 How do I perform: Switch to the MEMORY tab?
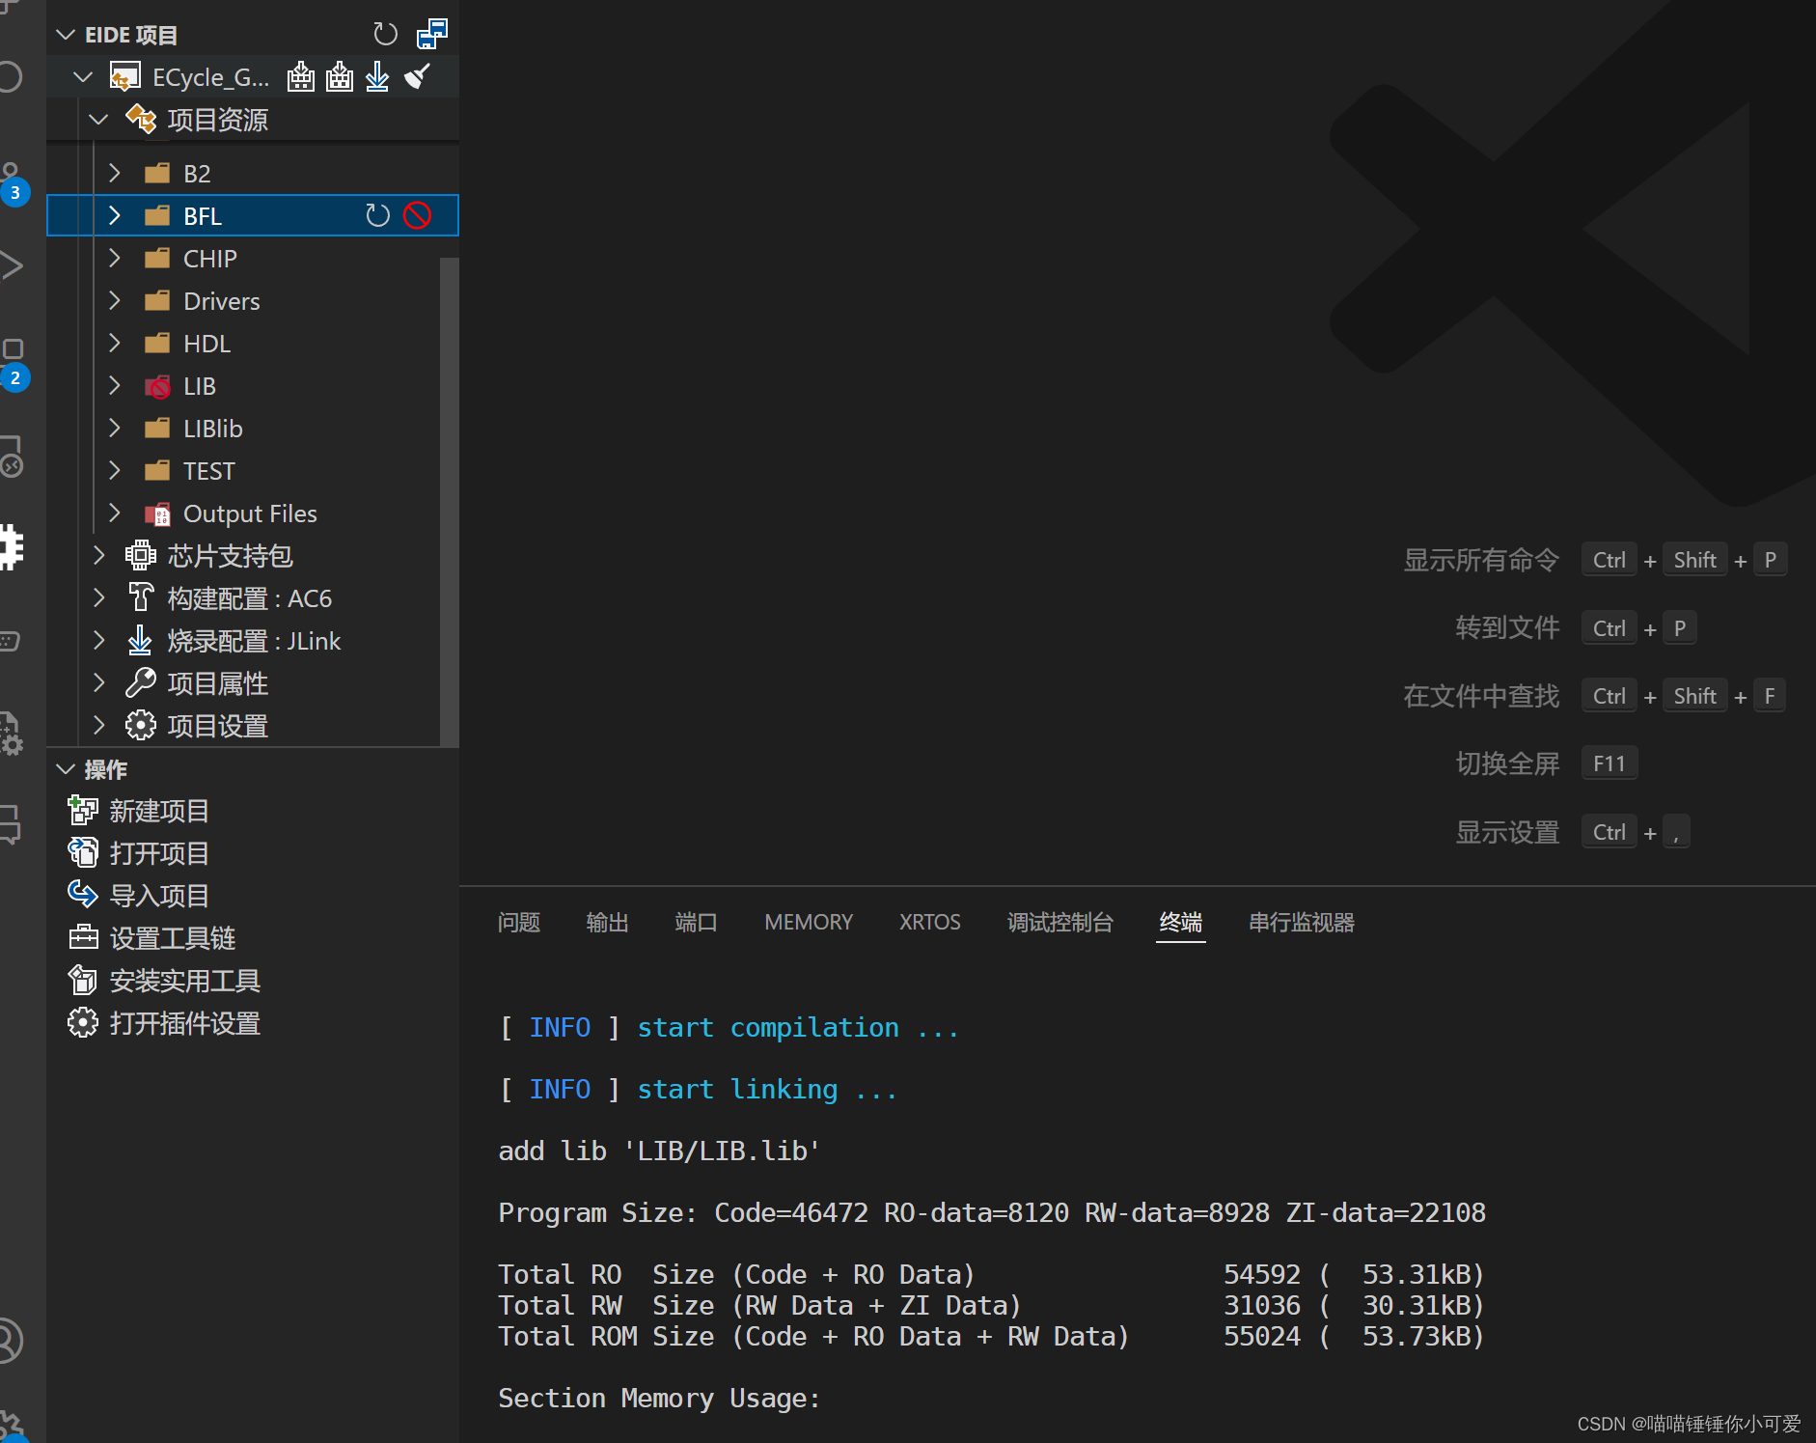pyautogui.click(x=809, y=923)
